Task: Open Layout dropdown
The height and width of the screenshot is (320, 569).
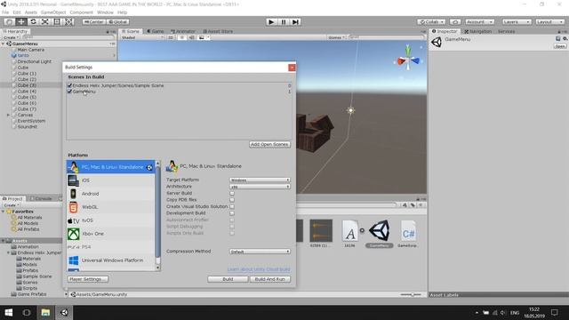Action: point(549,21)
